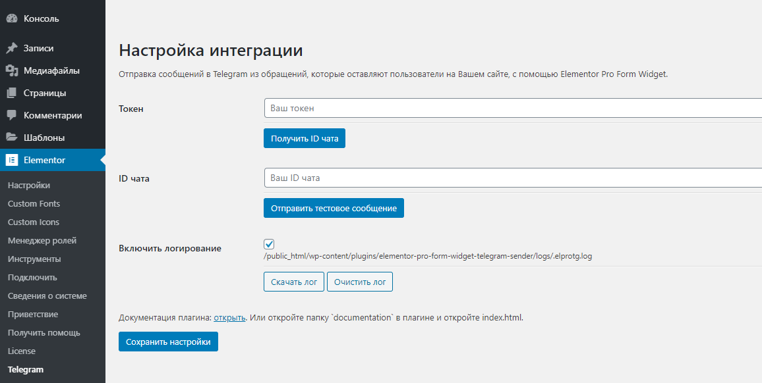This screenshot has height=383, width=762.
Task: Download the log with Скачать лог
Action: tap(294, 282)
